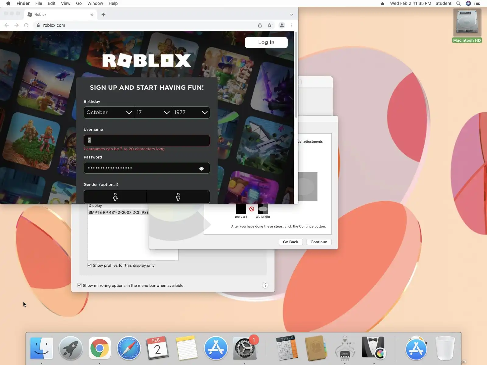Open the Calendar app in the Dock
This screenshot has width=487, height=365.
click(x=158, y=348)
